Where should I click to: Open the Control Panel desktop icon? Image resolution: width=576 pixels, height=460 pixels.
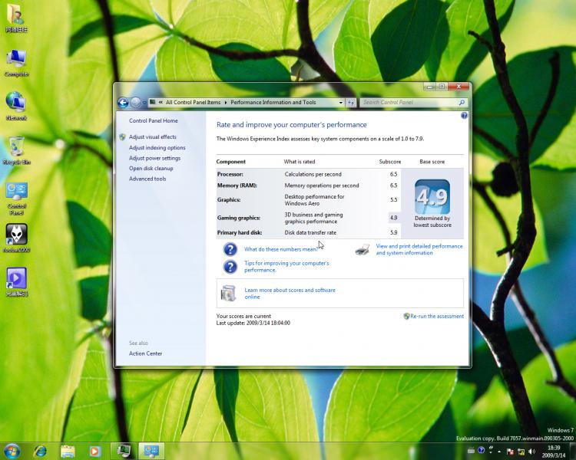16,199
